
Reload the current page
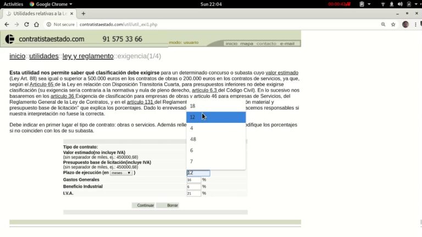26,25
